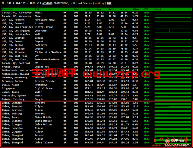Image resolution: width=193 pixels, height=148 pixels.
Task: Show MTR for the Shanghai China Telecom row
Action: click(x=147, y=143)
